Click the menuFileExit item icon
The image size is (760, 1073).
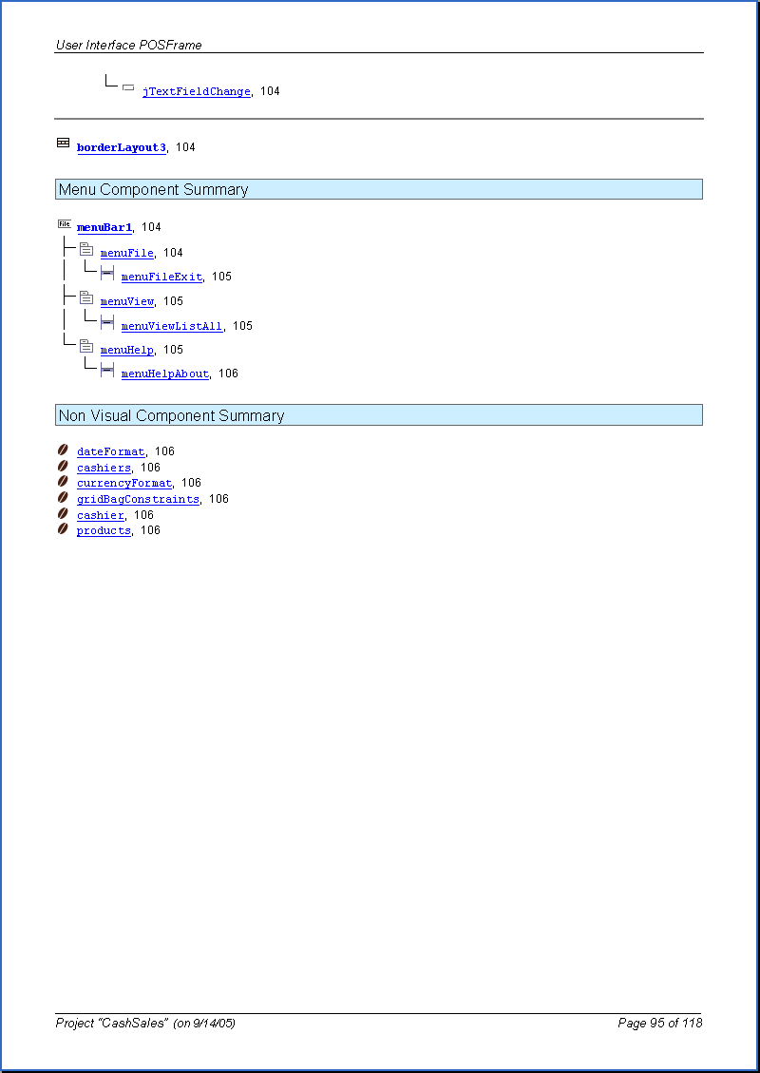pyautogui.click(x=107, y=274)
